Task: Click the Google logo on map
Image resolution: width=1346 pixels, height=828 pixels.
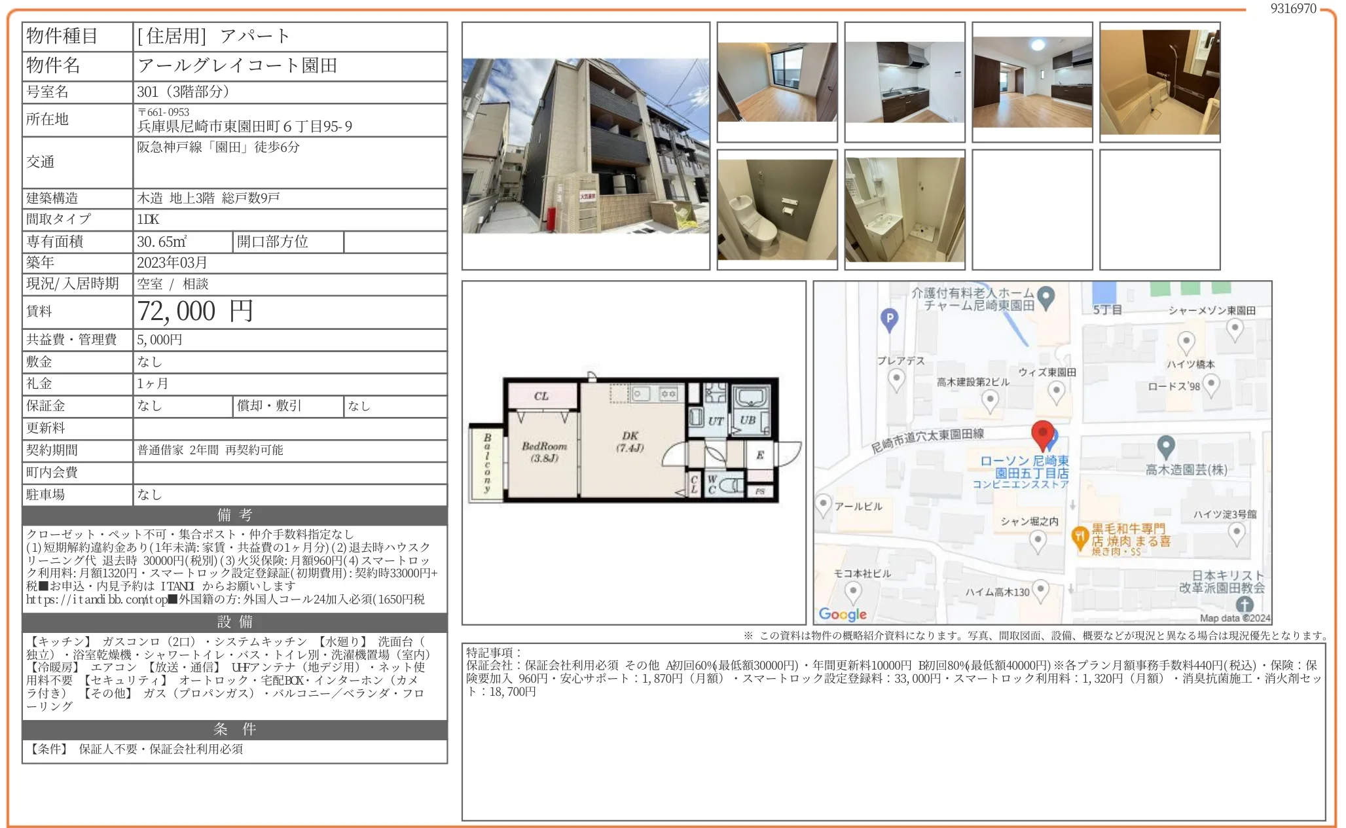Action: pyautogui.click(x=842, y=614)
